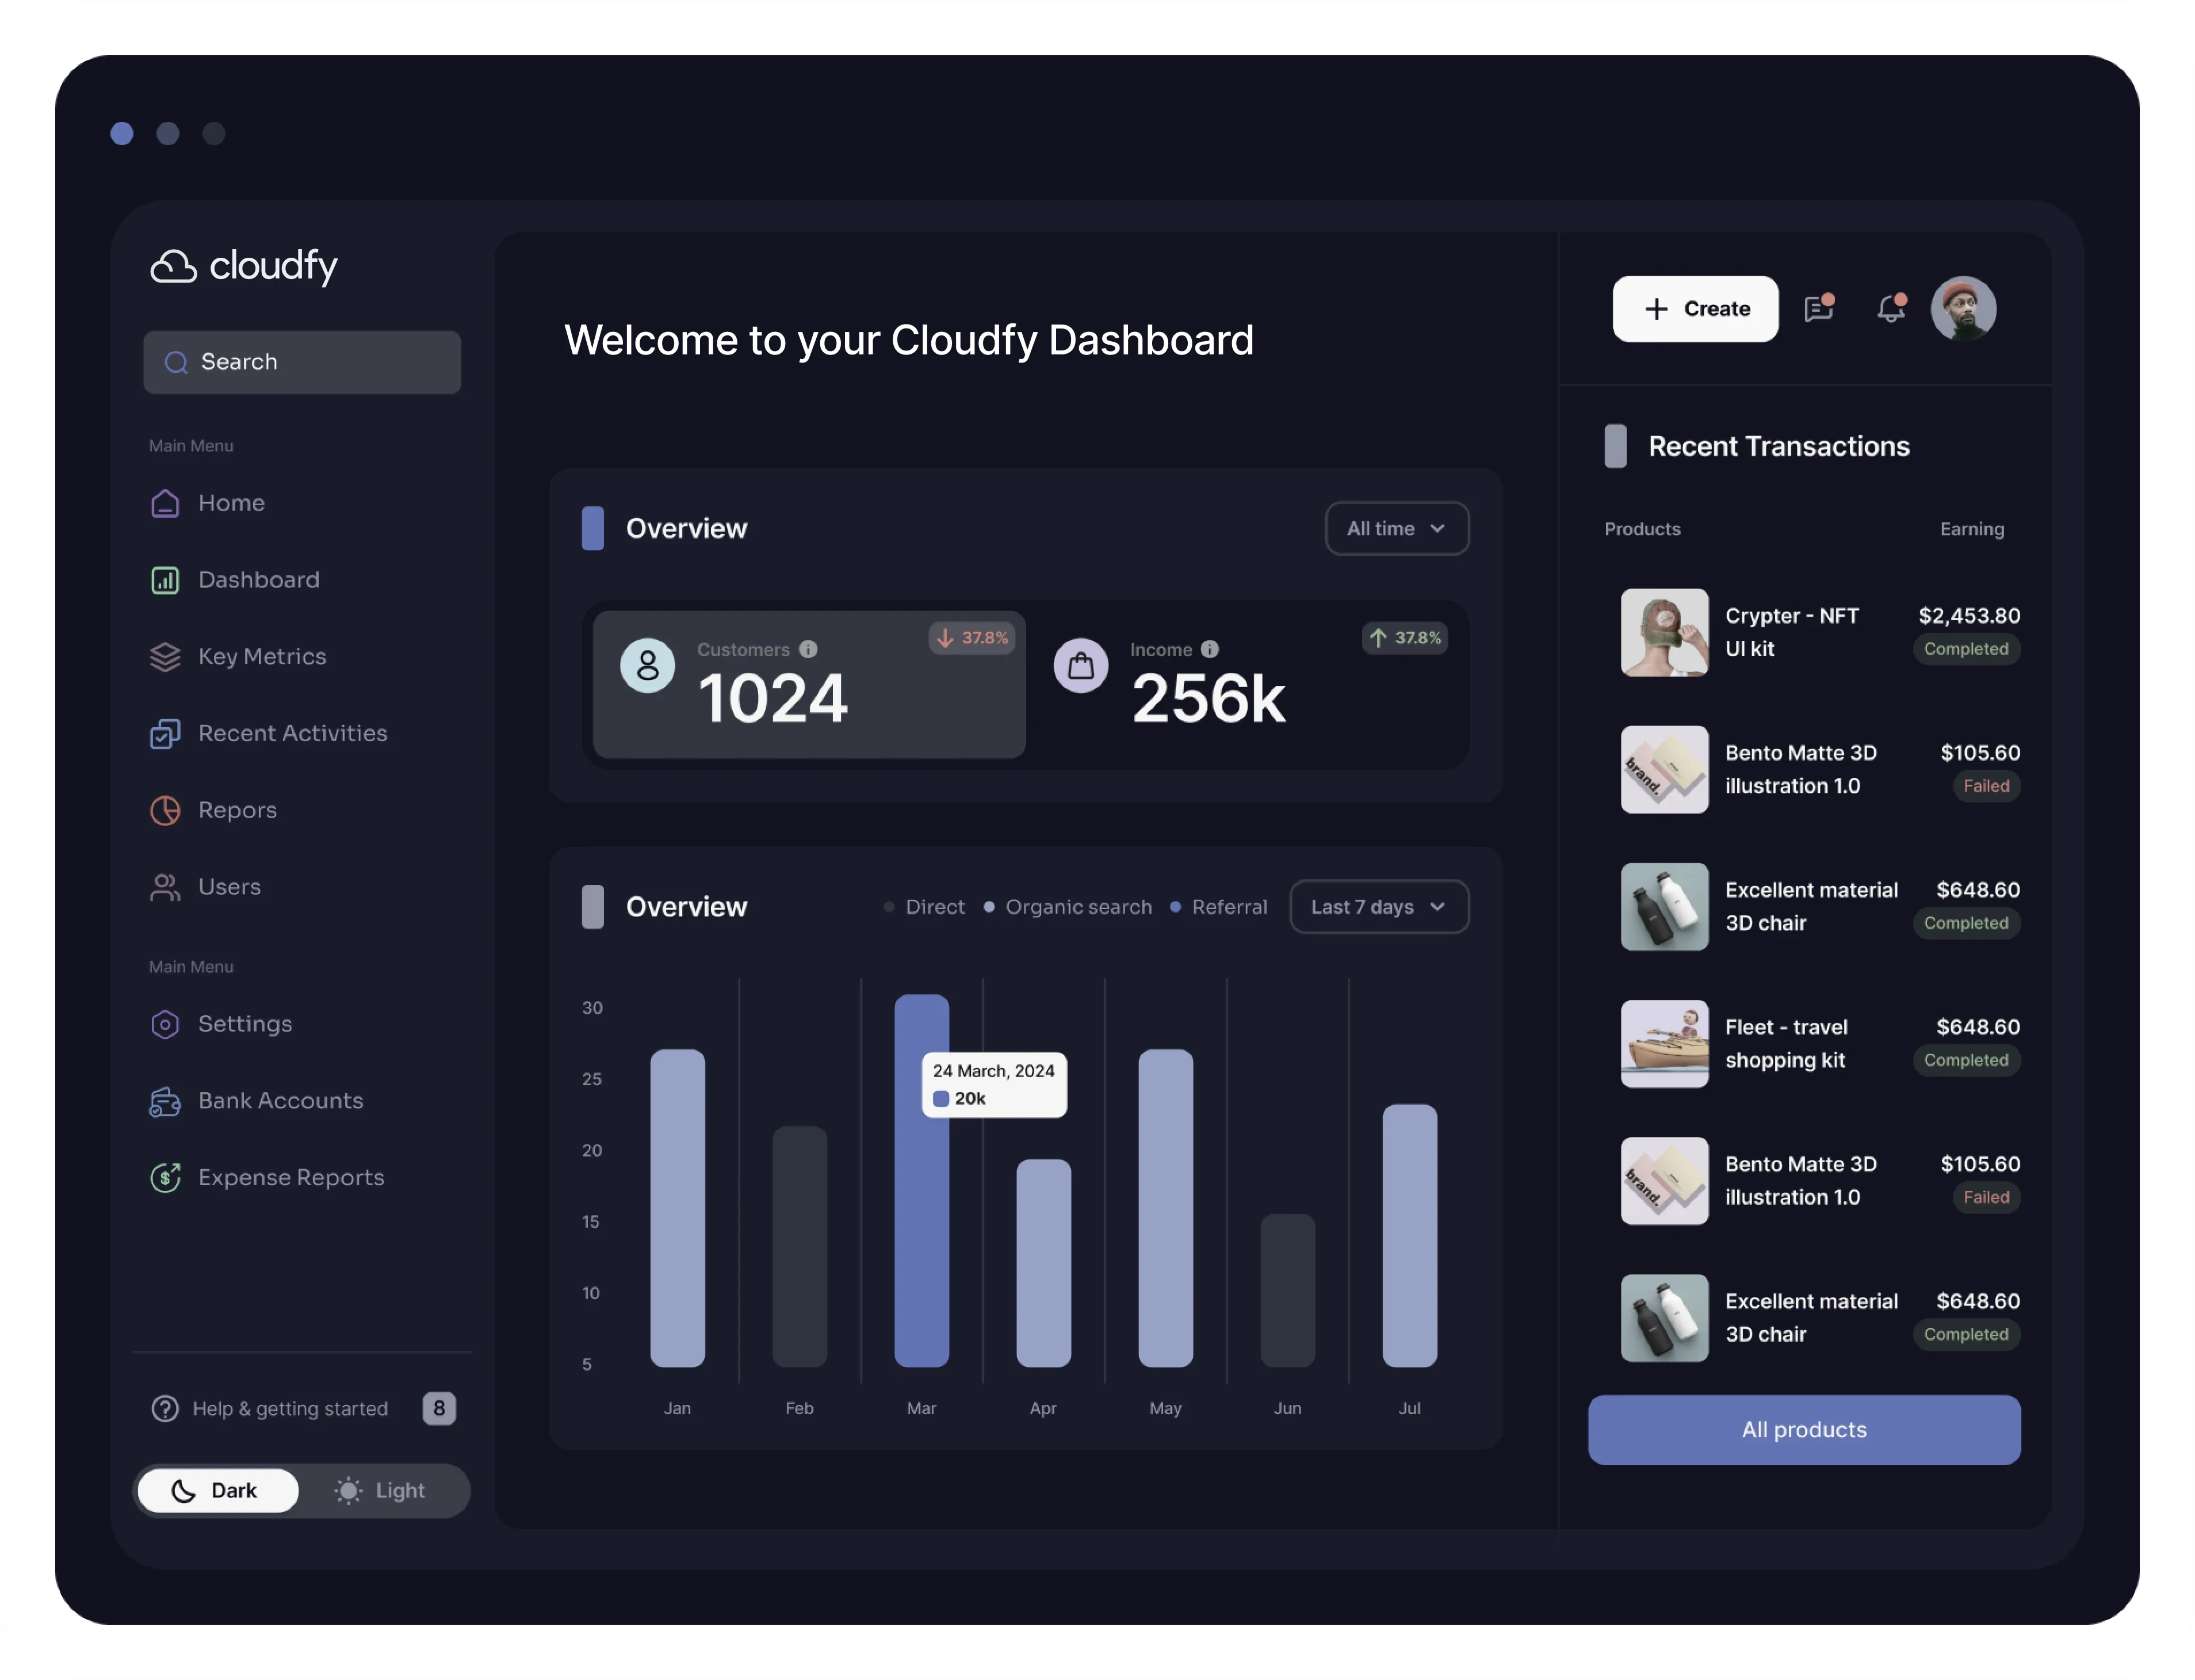
Task: Expand the All time dropdown
Action: (1397, 528)
